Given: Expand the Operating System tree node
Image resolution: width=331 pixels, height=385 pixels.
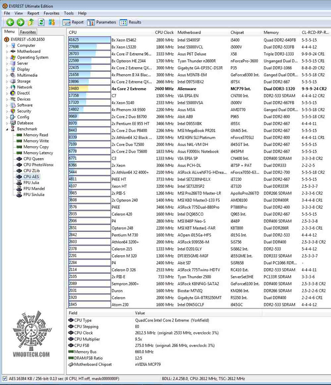Looking at the screenshot, I should [x=7, y=57].
